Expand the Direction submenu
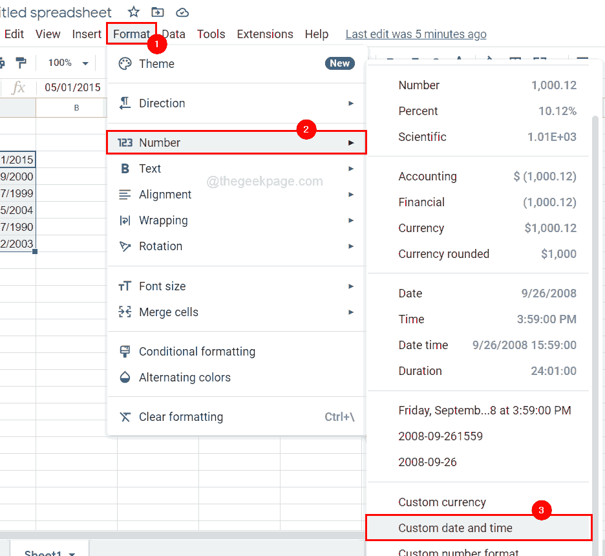This screenshot has width=605, height=556. pos(351,103)
